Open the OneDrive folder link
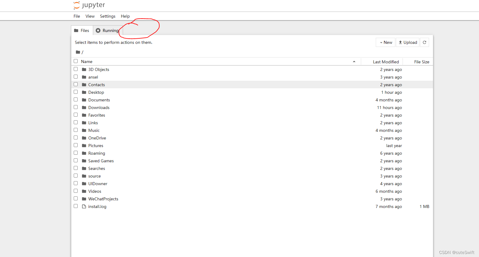Screen dimensions: 479x257 (x=97, y=138)
